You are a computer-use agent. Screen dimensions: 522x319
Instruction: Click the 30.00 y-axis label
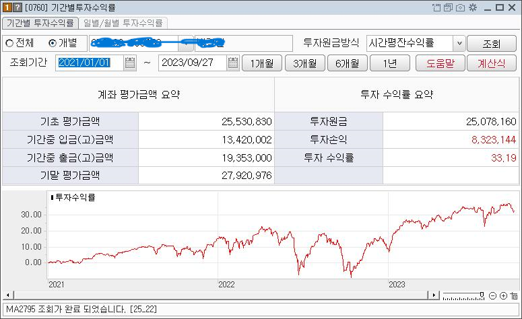(x=31, y=215)
